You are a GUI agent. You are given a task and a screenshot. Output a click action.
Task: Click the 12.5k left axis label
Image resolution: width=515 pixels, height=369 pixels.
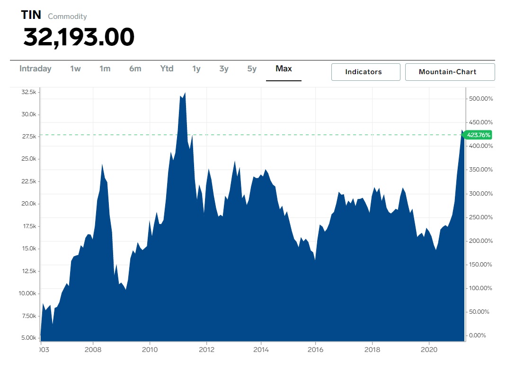coord(29,271)
